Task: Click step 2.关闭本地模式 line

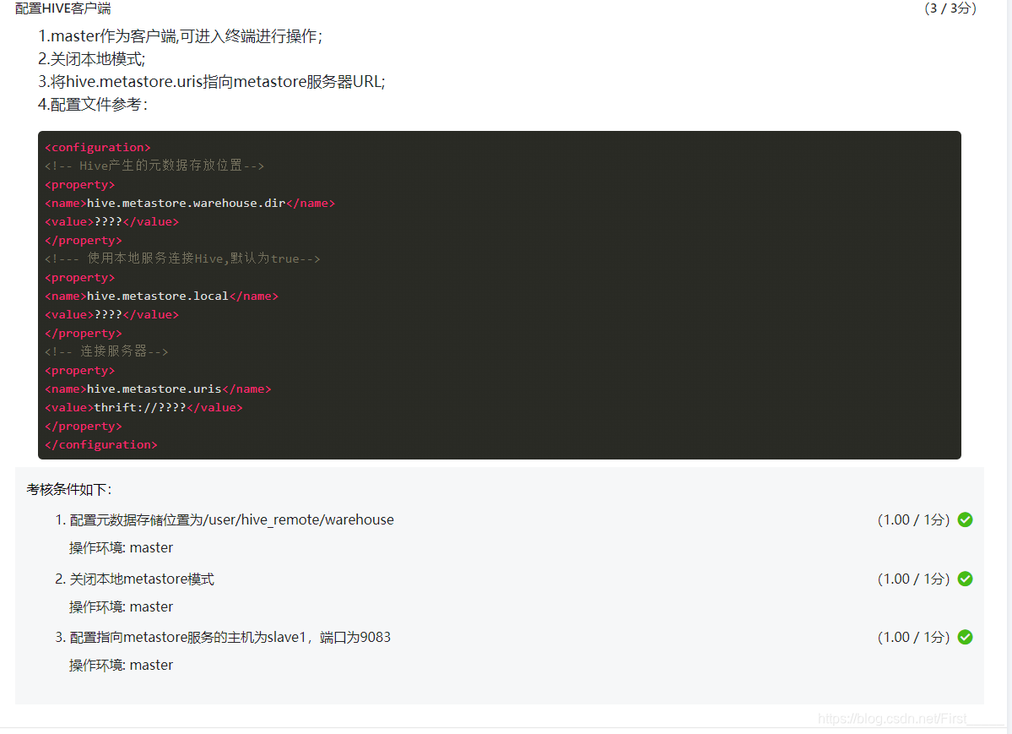Action: tap(92, 59)
